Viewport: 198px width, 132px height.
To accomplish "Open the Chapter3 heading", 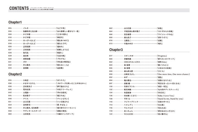I will [118, 49].
